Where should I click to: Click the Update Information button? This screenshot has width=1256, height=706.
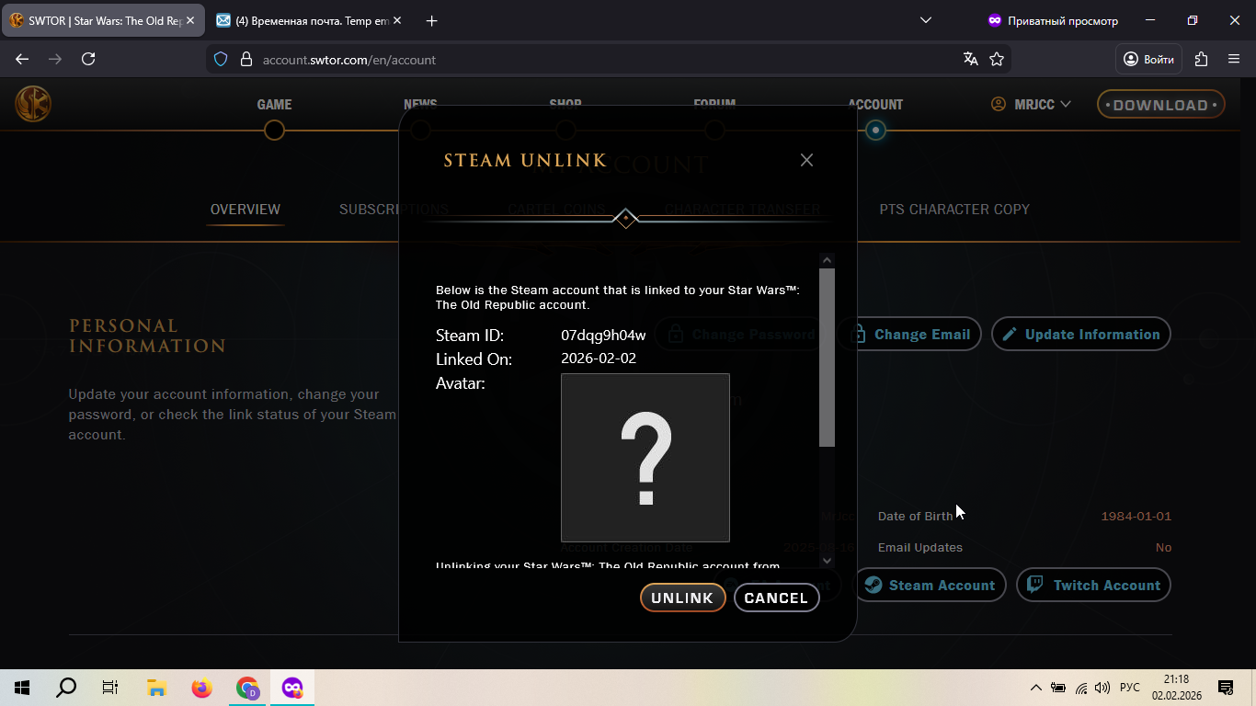[1081, 335]
